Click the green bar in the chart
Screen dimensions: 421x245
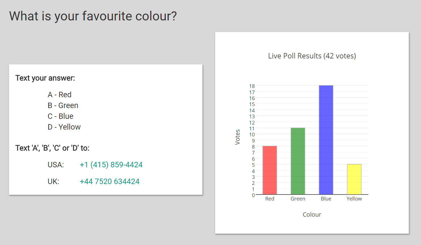pos(298,161)
